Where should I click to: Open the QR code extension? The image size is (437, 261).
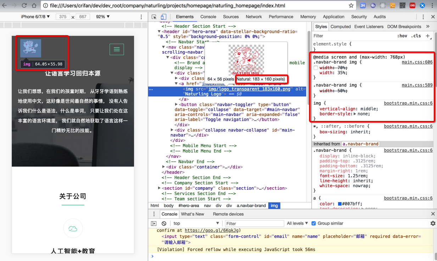[402, 5]
